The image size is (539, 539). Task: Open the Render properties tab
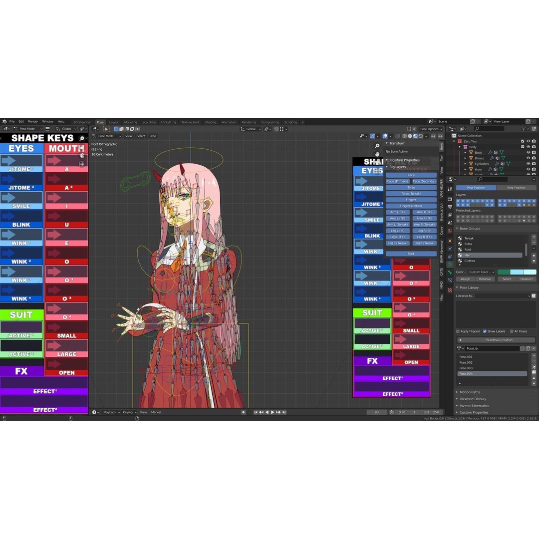coord(450,199)
